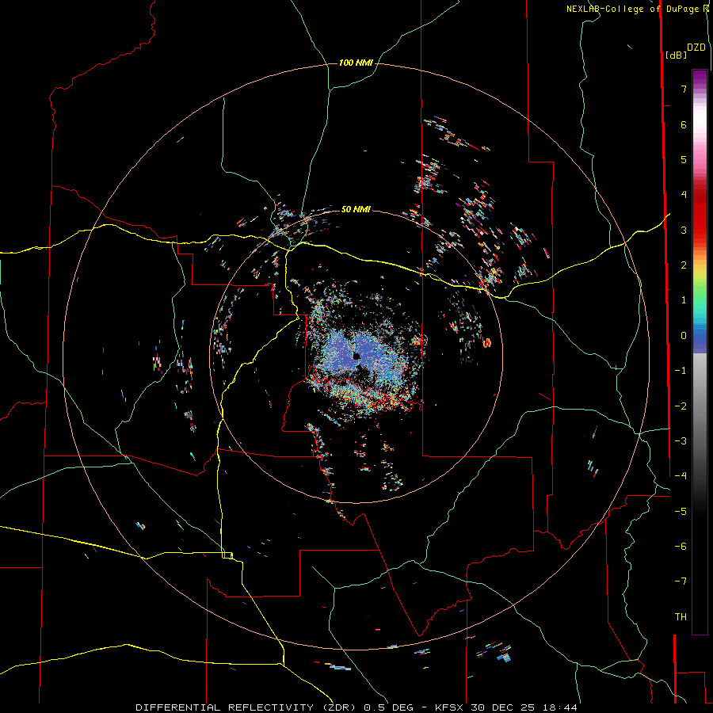The height and width of the screenshot is (713, 713).
Task: Click the -1 dB value on the legend
Action: 681,371
